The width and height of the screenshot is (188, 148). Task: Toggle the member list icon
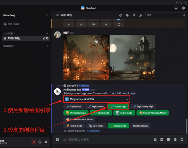(x=141, y=15)
